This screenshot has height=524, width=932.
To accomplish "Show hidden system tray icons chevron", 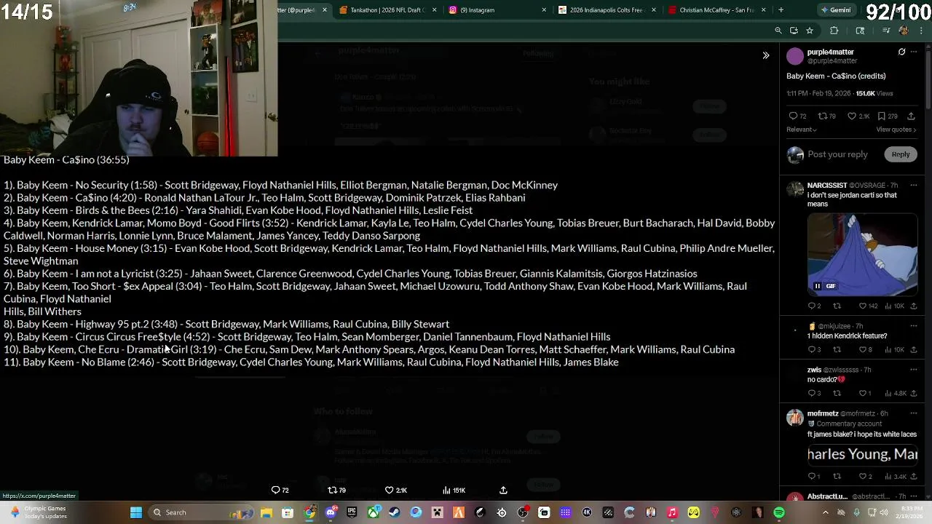I will (x=825, y=512).
